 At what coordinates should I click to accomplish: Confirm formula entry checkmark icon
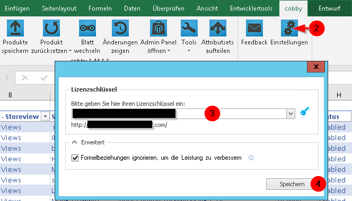44,78
